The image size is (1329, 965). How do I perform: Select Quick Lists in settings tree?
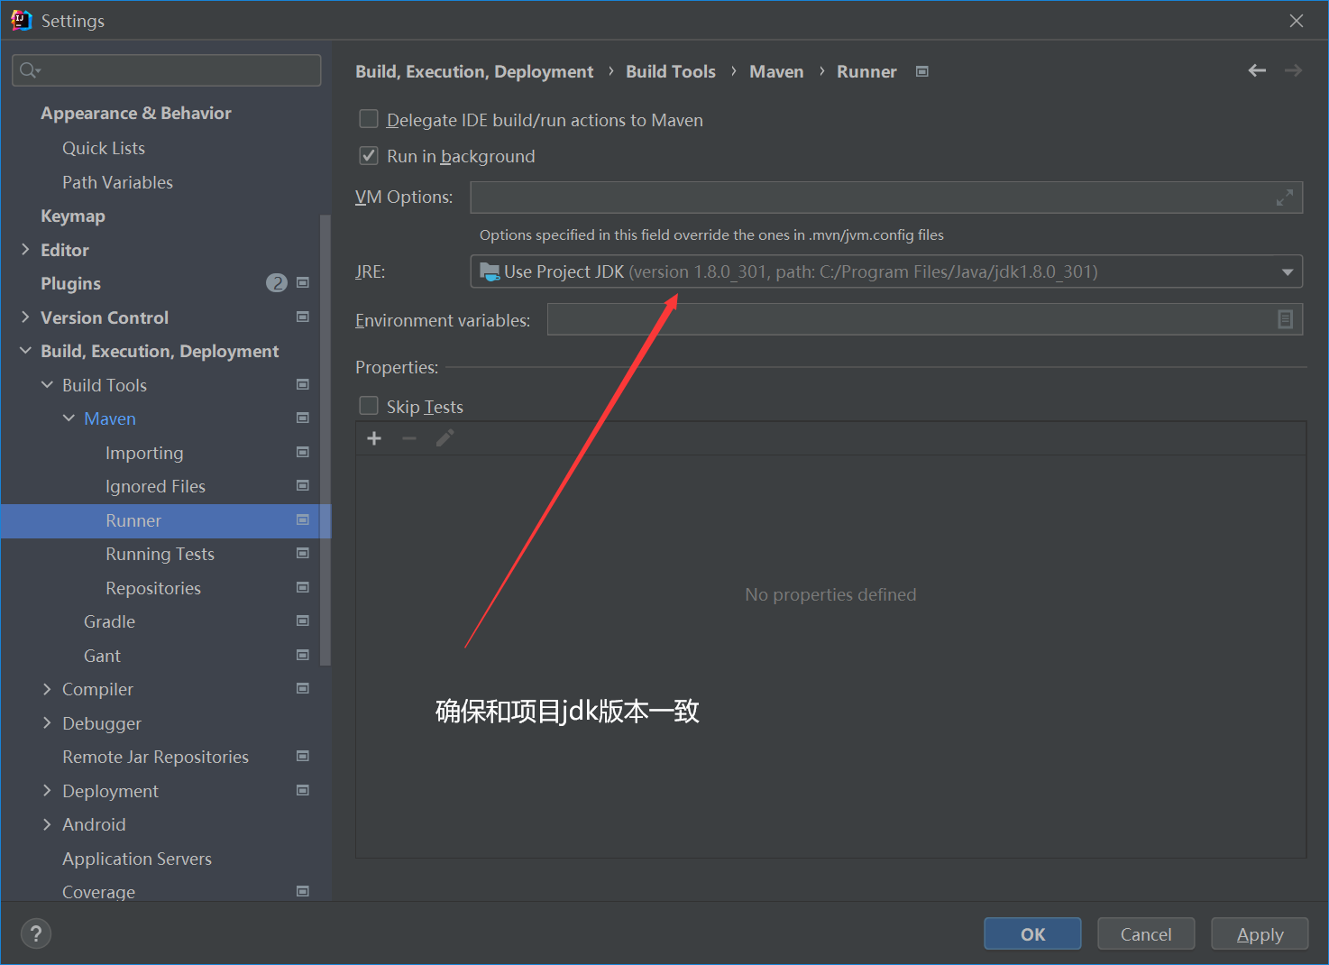pos(104,148)
